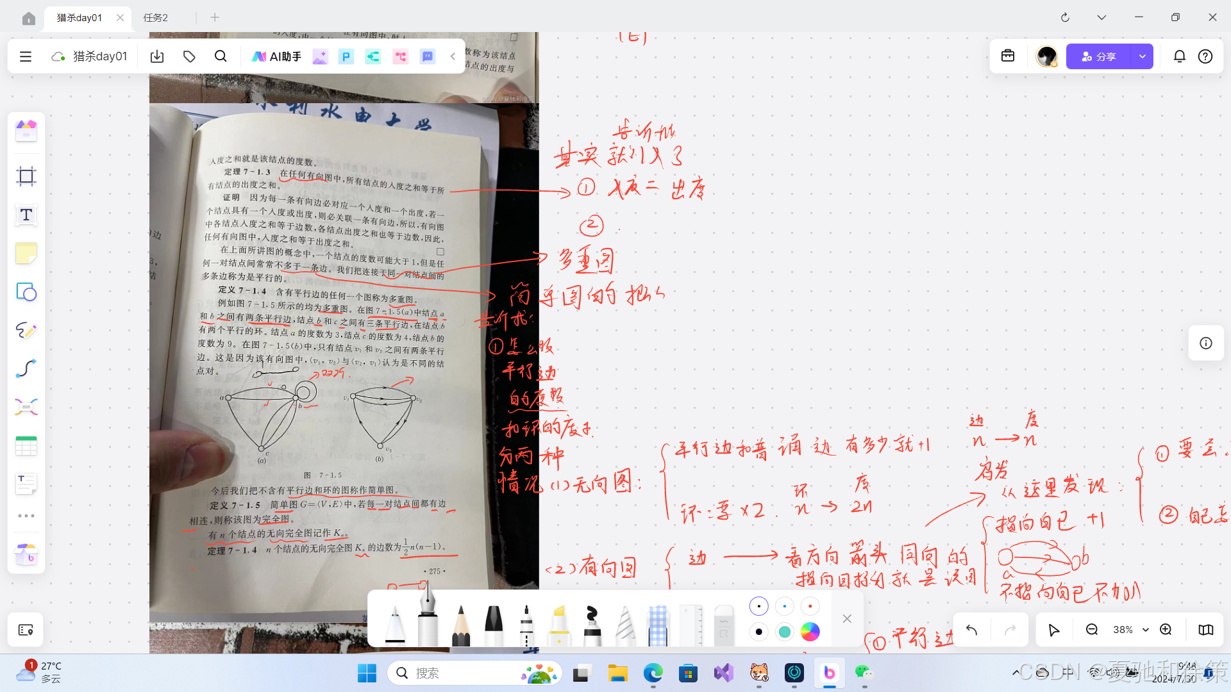The width and height of the screenshot is (1231, 692).
Task: Collapse the AI toolbar with left chevron
Action: (453, 56)
